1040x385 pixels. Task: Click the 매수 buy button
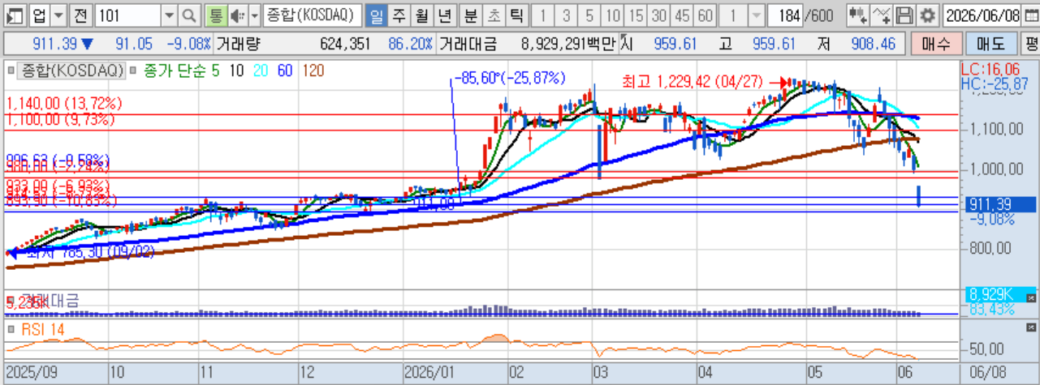937,44
